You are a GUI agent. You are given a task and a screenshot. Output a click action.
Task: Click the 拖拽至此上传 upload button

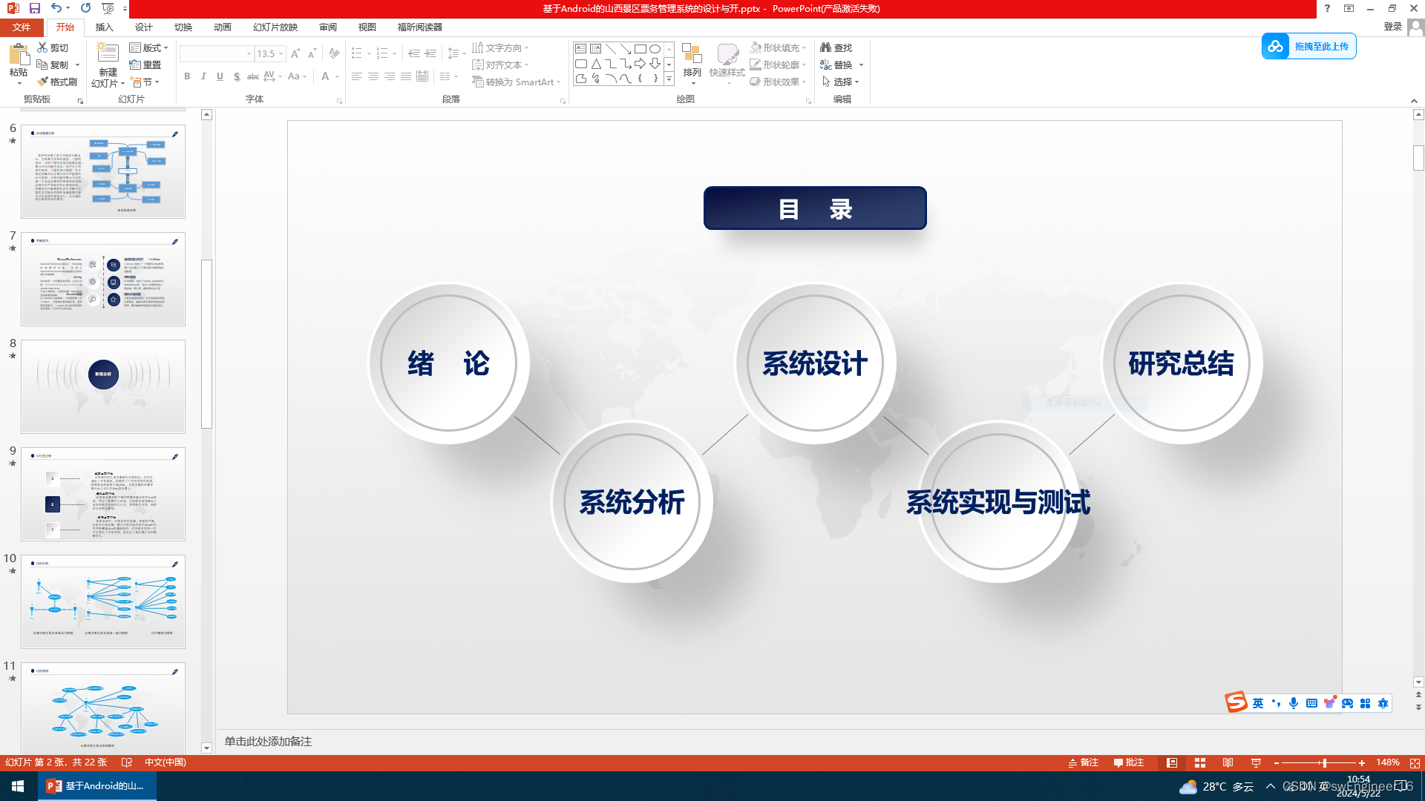click(1308, 46)
